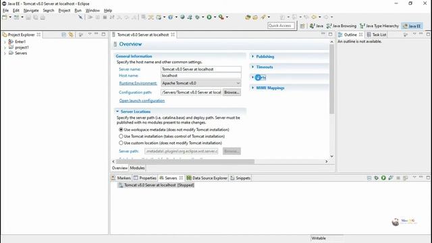Image resolution: width=432 pixels, height=243 pixels.
Task: Open the Properties view tab
Action: point(145,178)
